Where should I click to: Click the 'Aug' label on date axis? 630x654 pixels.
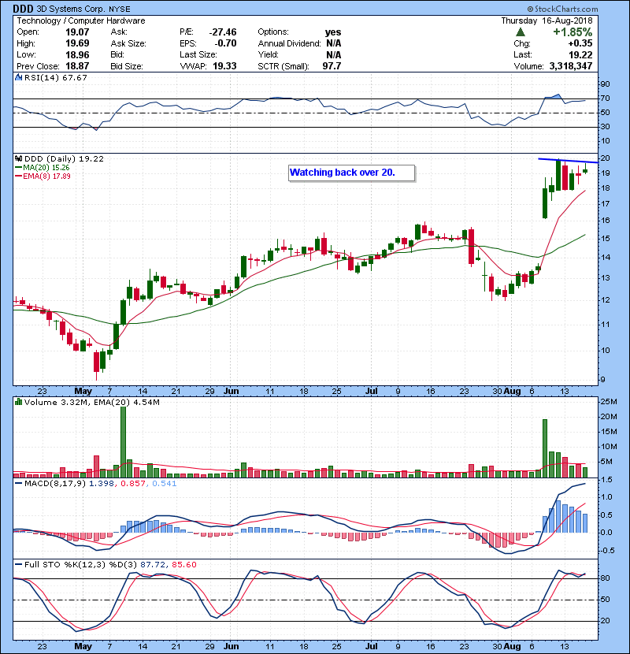[513, 390]
